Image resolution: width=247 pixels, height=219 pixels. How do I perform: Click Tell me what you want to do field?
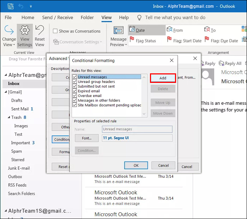(x=175, y=18)
